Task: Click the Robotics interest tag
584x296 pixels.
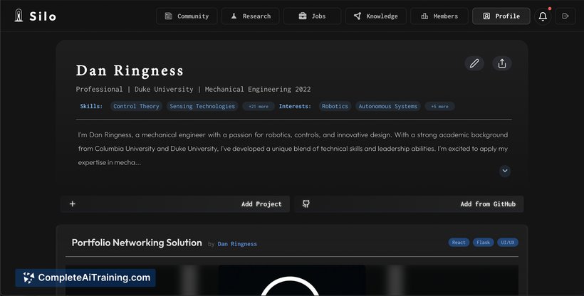Action: pos(335,106)
